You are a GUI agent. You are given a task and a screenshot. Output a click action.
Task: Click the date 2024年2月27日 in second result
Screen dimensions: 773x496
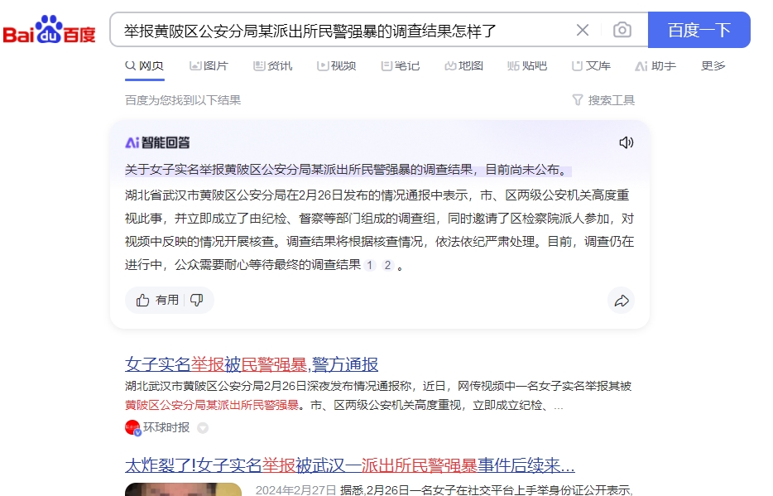(x=295, y=490)
